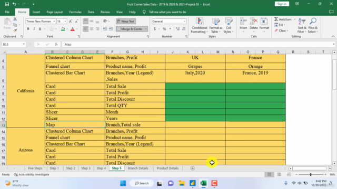Expand the Name Box dropdown
This screenshot has height=189, width=337.
pos(24,44)
